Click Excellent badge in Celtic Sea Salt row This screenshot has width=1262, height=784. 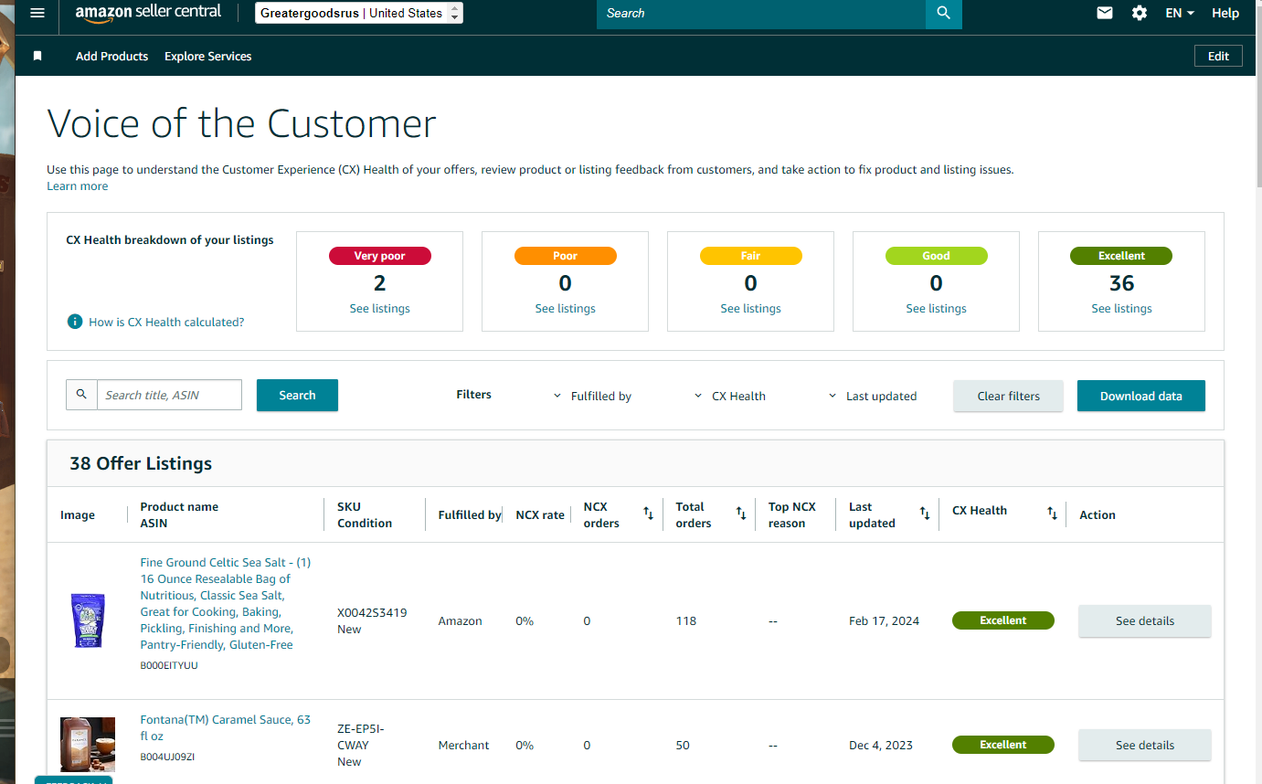1002,620
